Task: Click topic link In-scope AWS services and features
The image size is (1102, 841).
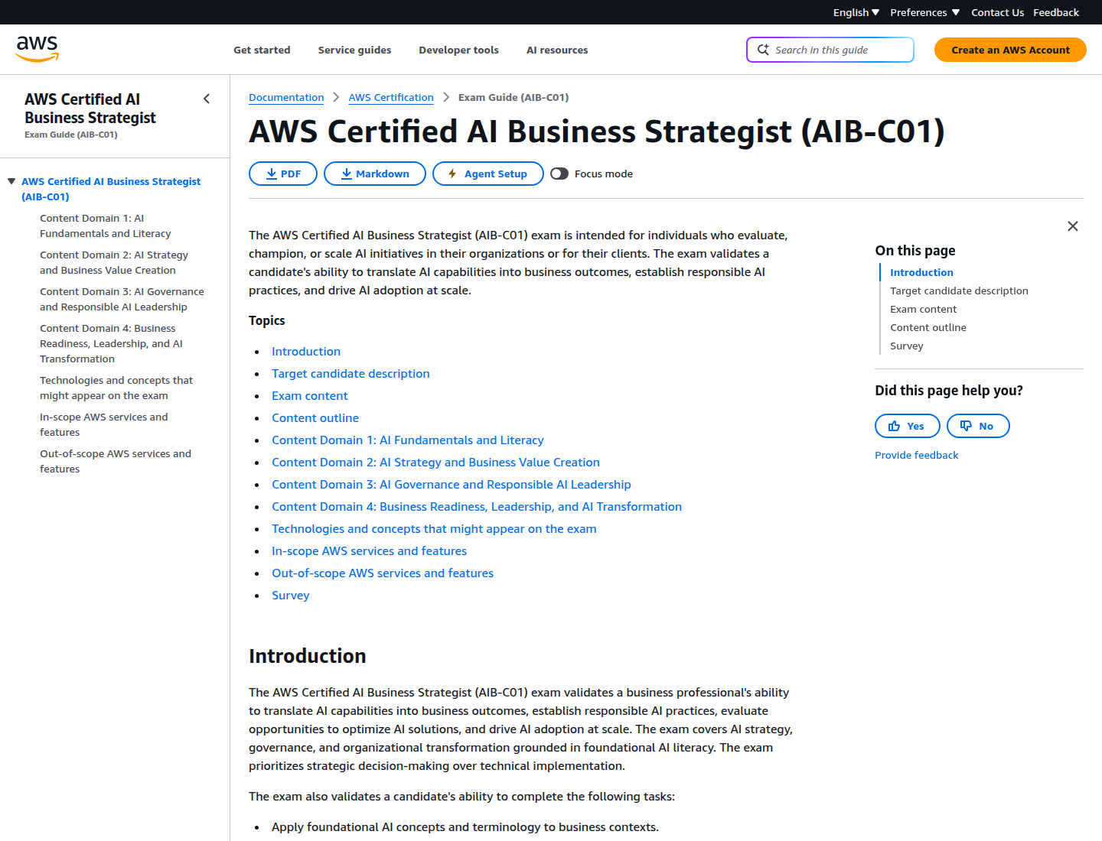Action: (369, 550)
